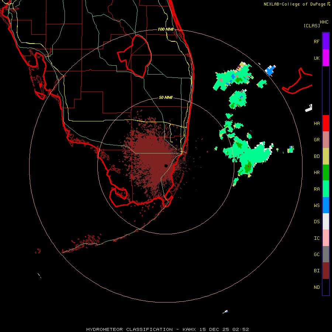The height and width of the screenshot is (332, 332).
Task: Click the UK legend label
Action: click(317, 58)
